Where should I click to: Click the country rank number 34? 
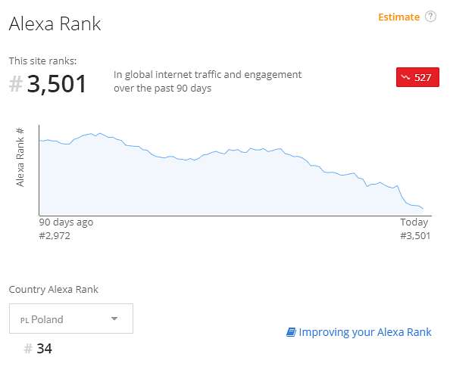(x=44, y=349)
